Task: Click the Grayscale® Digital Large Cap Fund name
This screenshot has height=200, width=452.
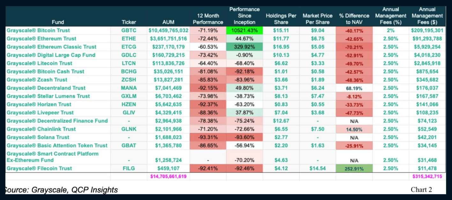Action: [51, 55]
